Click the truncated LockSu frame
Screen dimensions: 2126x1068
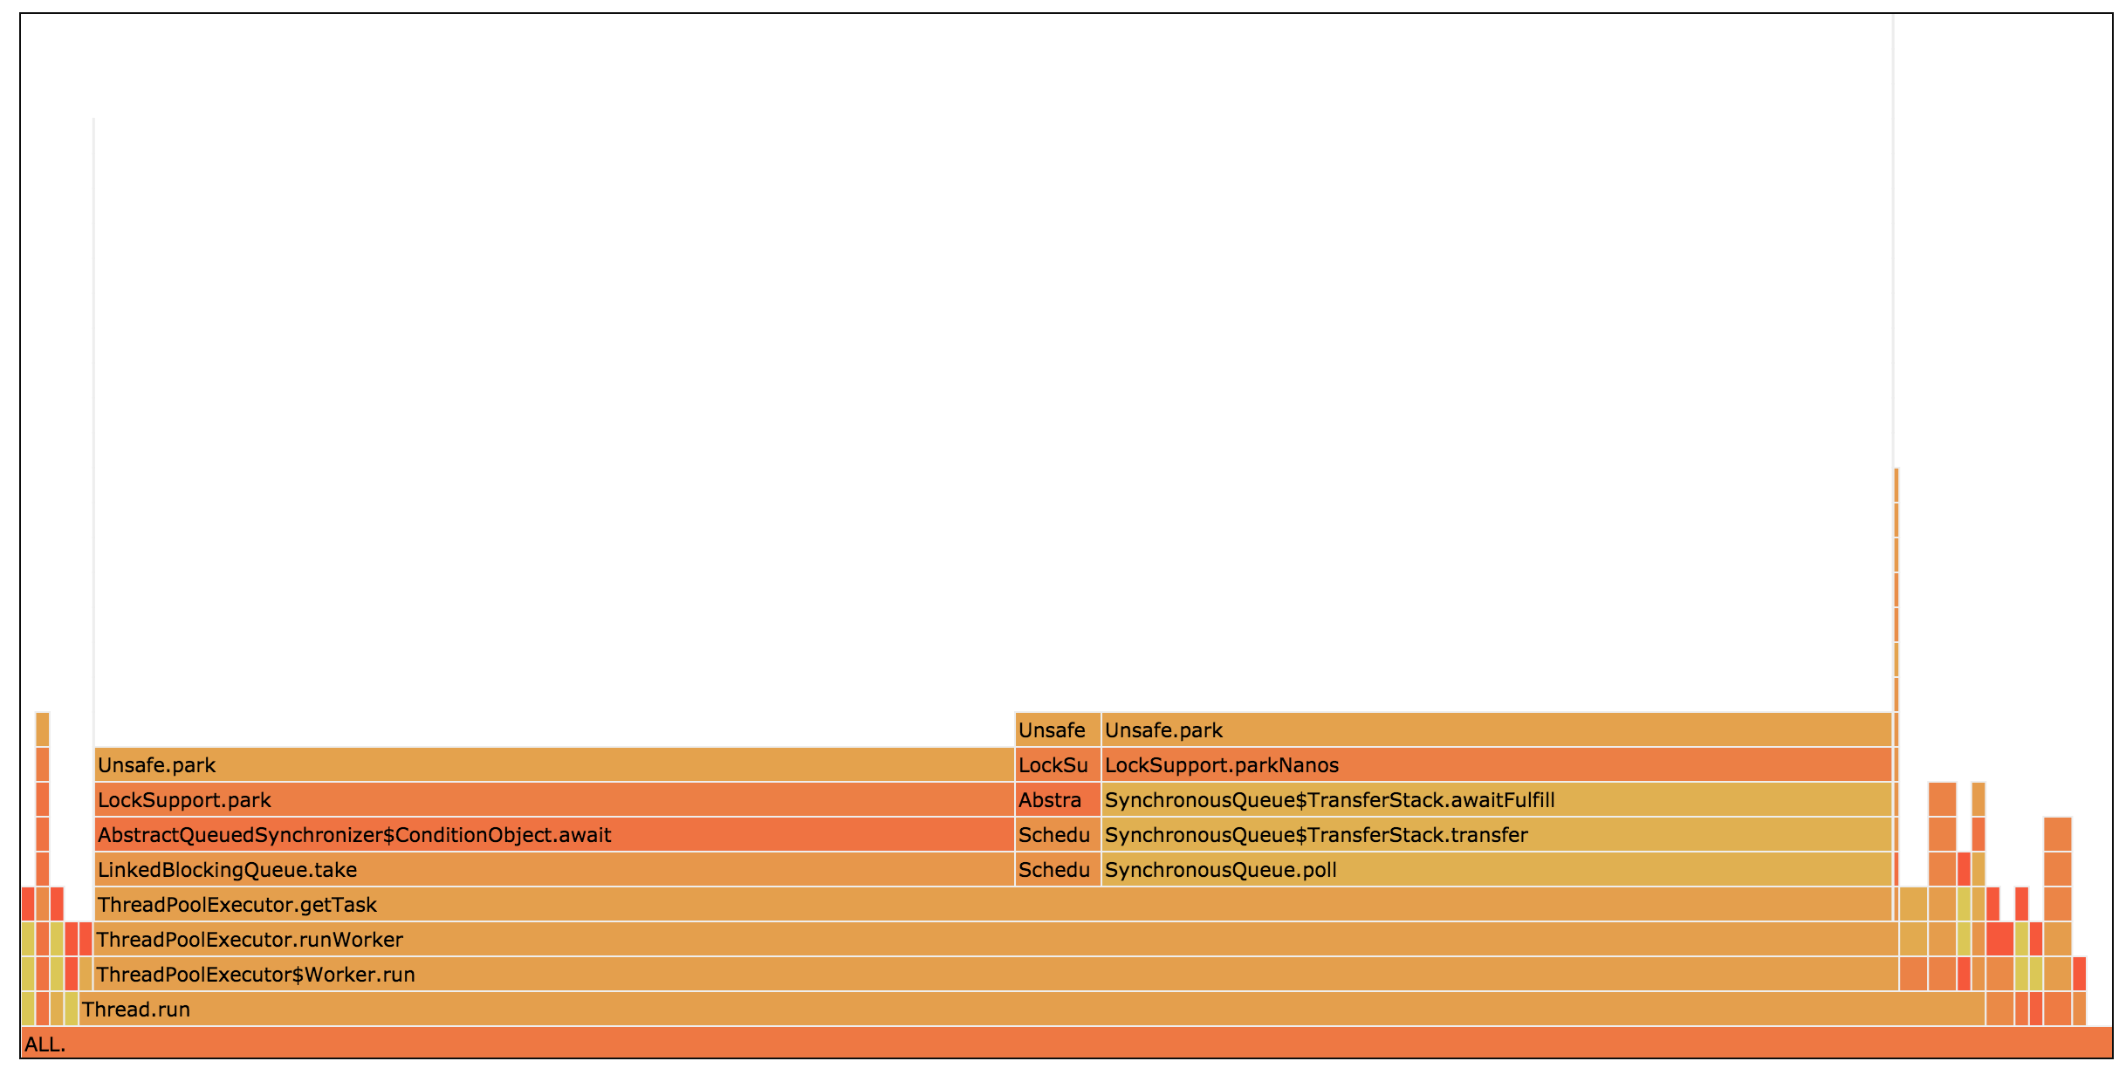pos(1057,764)
